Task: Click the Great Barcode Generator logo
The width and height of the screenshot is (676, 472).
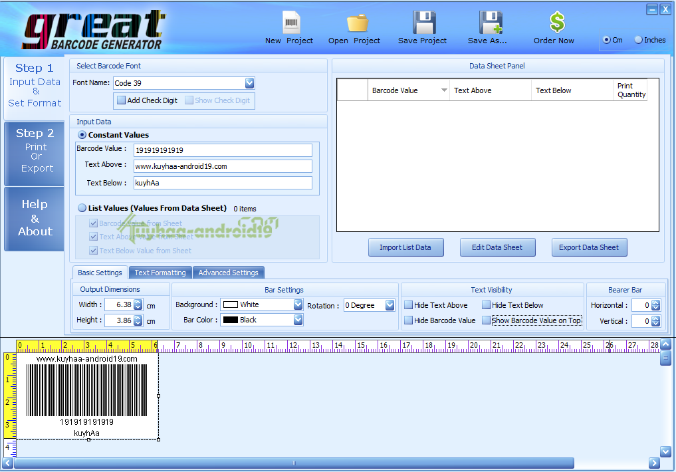Action: click(94, 29)
